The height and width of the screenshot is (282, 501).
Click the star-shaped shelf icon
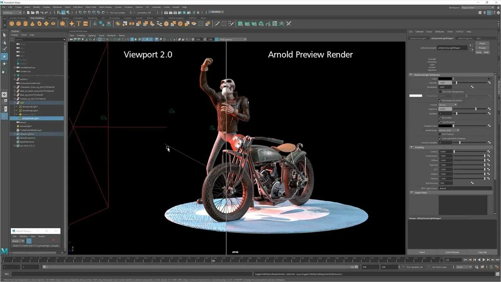tap(72, 24)
